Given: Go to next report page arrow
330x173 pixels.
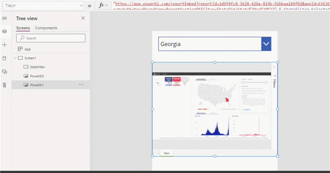Looking at the screenshot, I should pyautogui.click(x=158, y=153).
